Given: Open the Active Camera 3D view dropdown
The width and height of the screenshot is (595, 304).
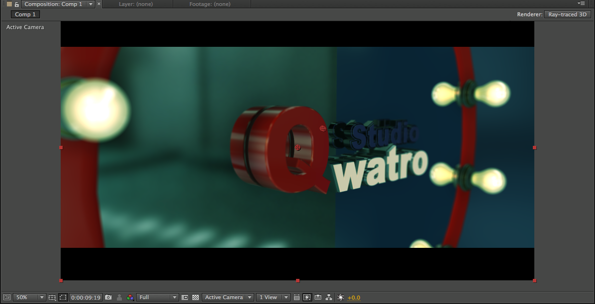Looking at the screenshot, I should 228,298.
